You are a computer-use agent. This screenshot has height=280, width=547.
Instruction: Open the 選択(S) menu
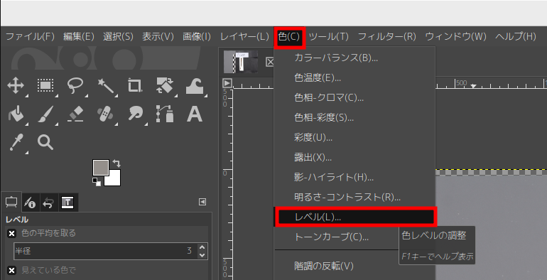[118, 36]
